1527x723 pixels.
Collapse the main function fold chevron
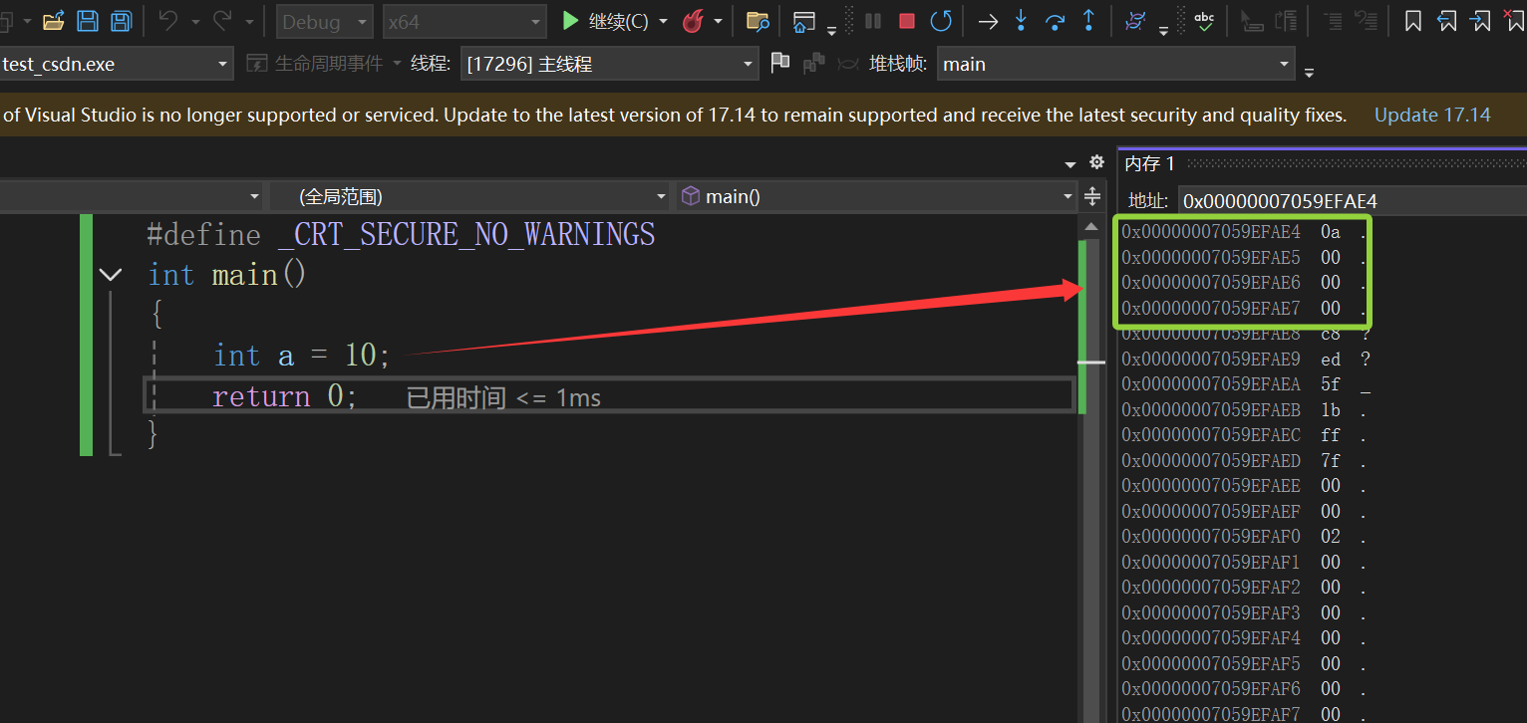tap(111, 274)
